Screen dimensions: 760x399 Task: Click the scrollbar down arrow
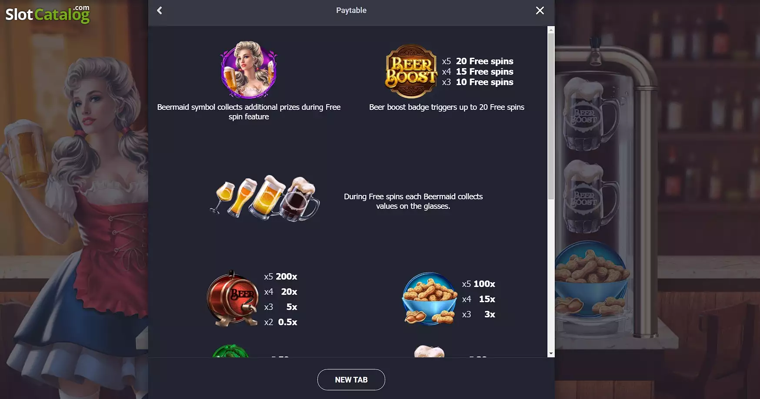[551, 354]
